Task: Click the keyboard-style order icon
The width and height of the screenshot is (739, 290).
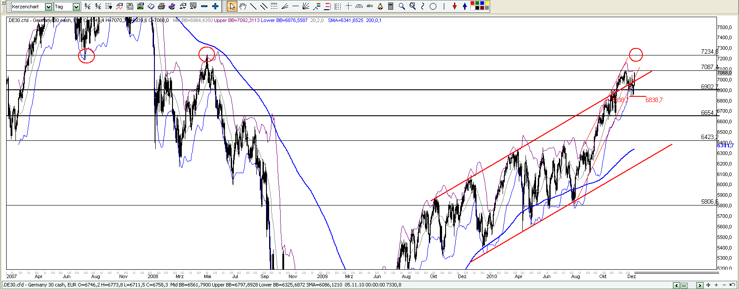Action: (x=193, y=6)
